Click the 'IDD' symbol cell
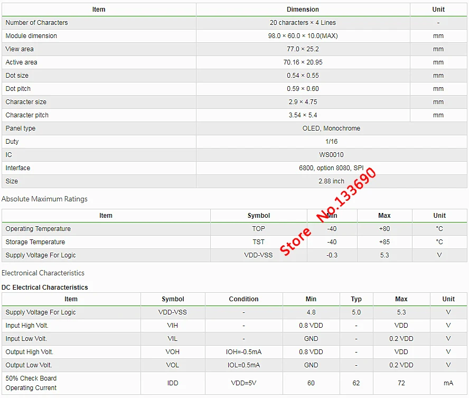Image resolution: width=469 pixels, height=398 pixels. 173,383
